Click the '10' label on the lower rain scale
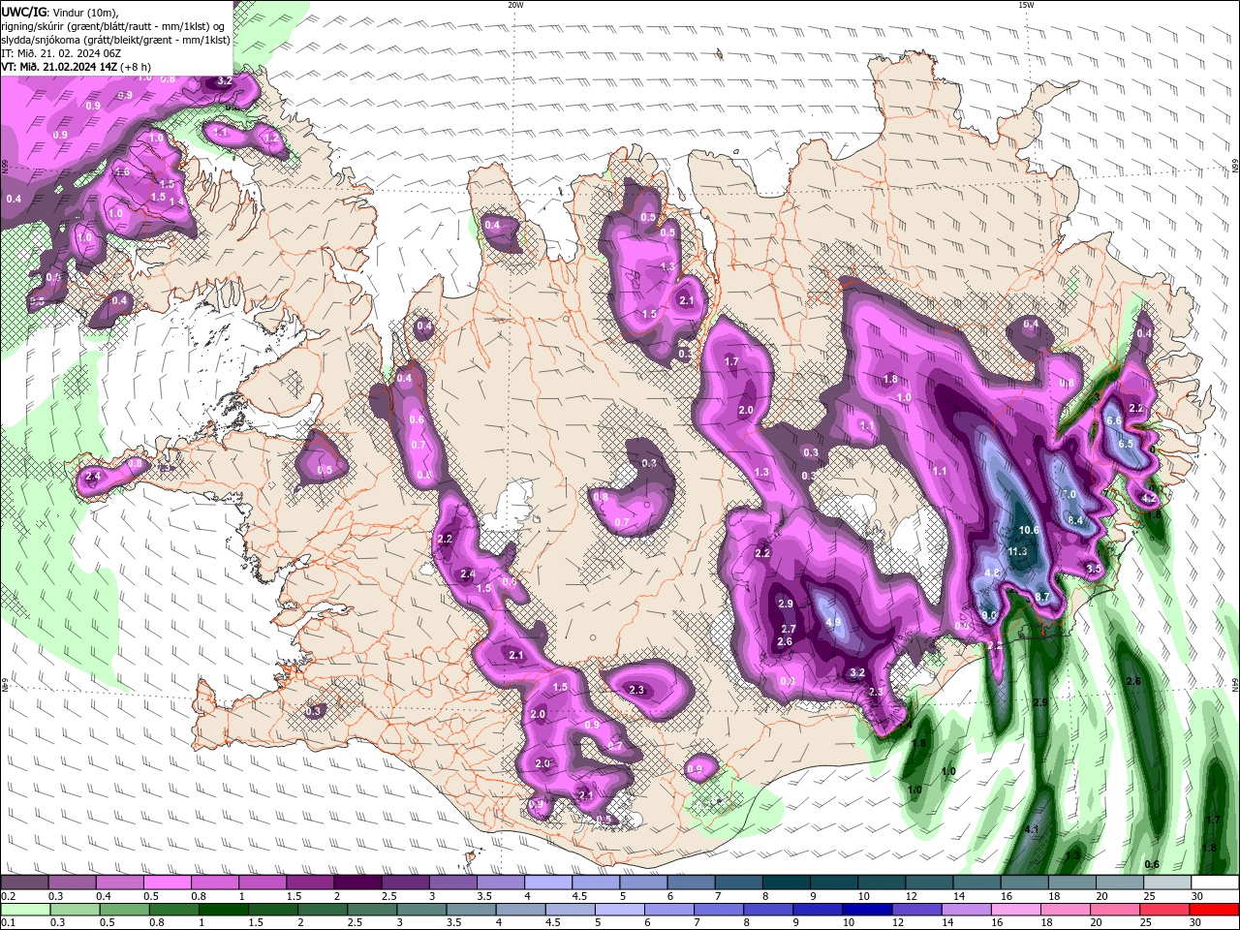1240x930 pixels. [849, 923]
